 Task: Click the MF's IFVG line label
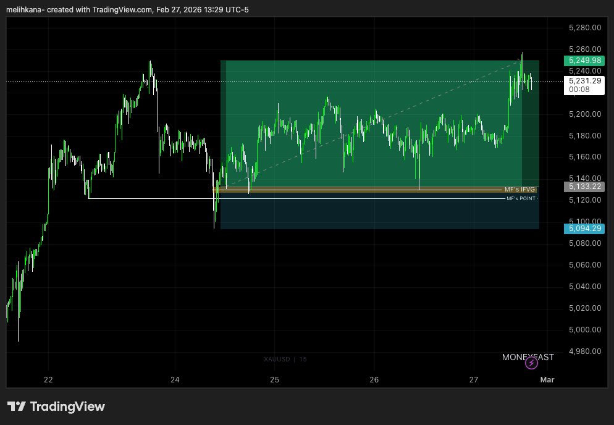coord(519,190)
